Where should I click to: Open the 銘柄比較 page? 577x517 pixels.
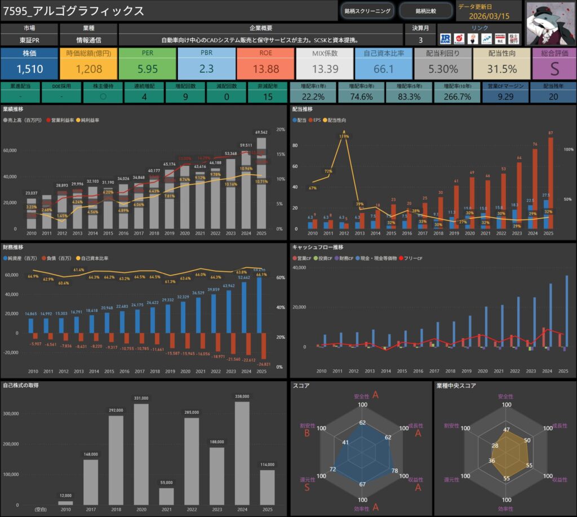pos(425,11)
